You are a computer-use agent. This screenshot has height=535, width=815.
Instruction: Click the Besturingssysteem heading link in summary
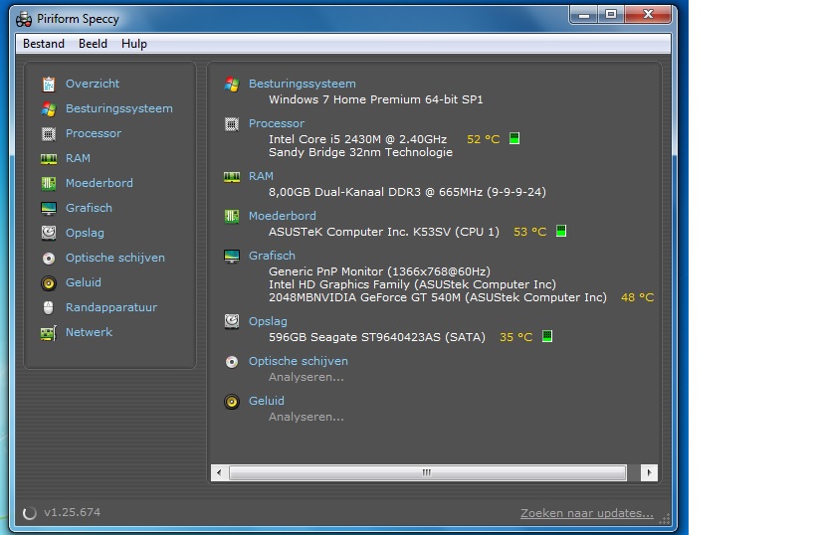pyautogui.click(x=302, y=84)
